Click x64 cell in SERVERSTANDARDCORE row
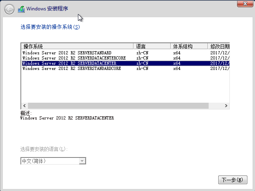255x191 pixels. [x=177, y=68]
